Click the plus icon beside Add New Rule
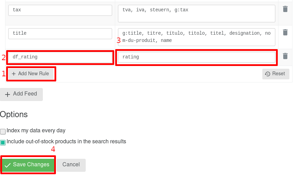Viewport: 299px width, 178px height. coord(14,74)
